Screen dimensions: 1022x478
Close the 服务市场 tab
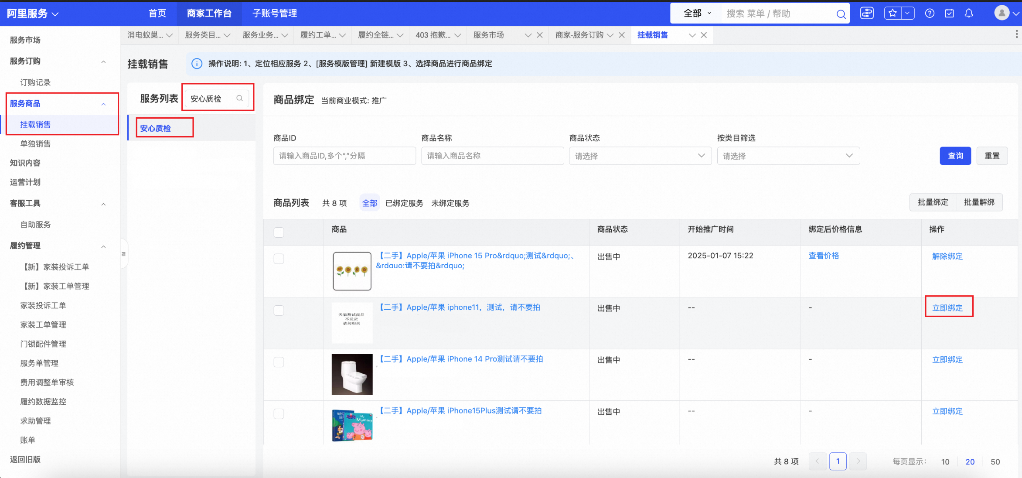coord(539,35)
